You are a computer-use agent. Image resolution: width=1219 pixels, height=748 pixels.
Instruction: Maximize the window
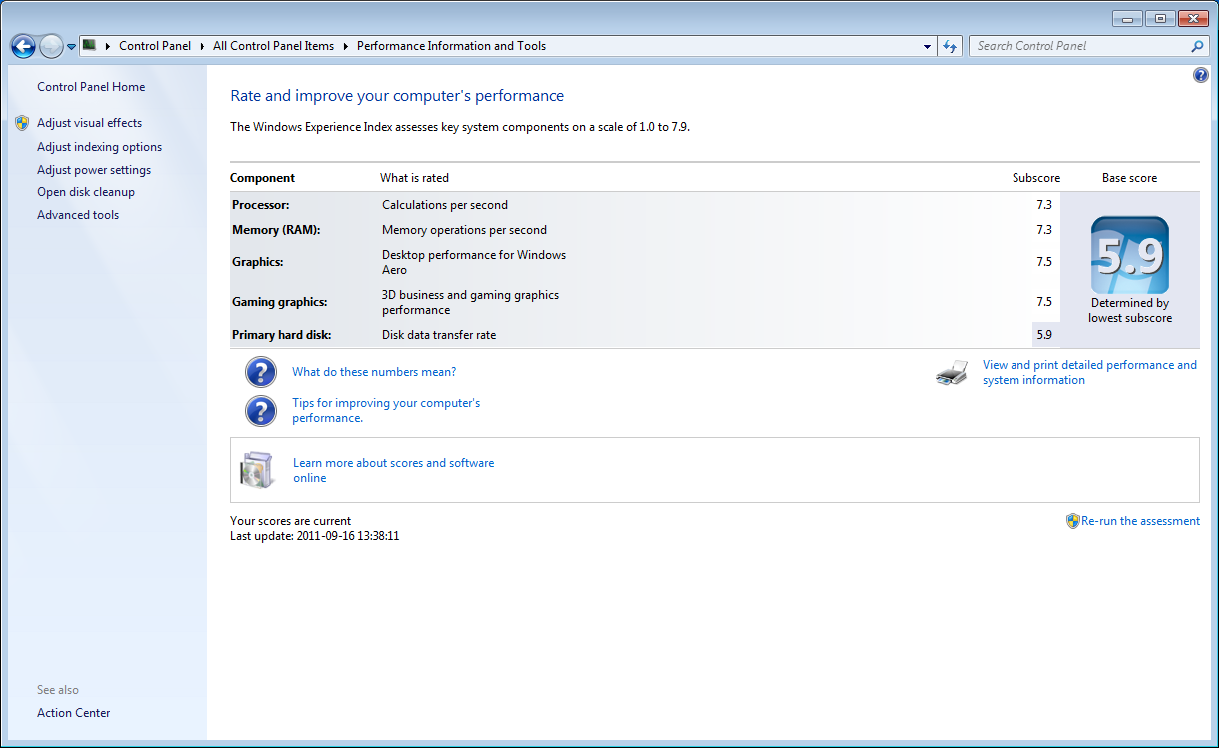coord(1160,18)
